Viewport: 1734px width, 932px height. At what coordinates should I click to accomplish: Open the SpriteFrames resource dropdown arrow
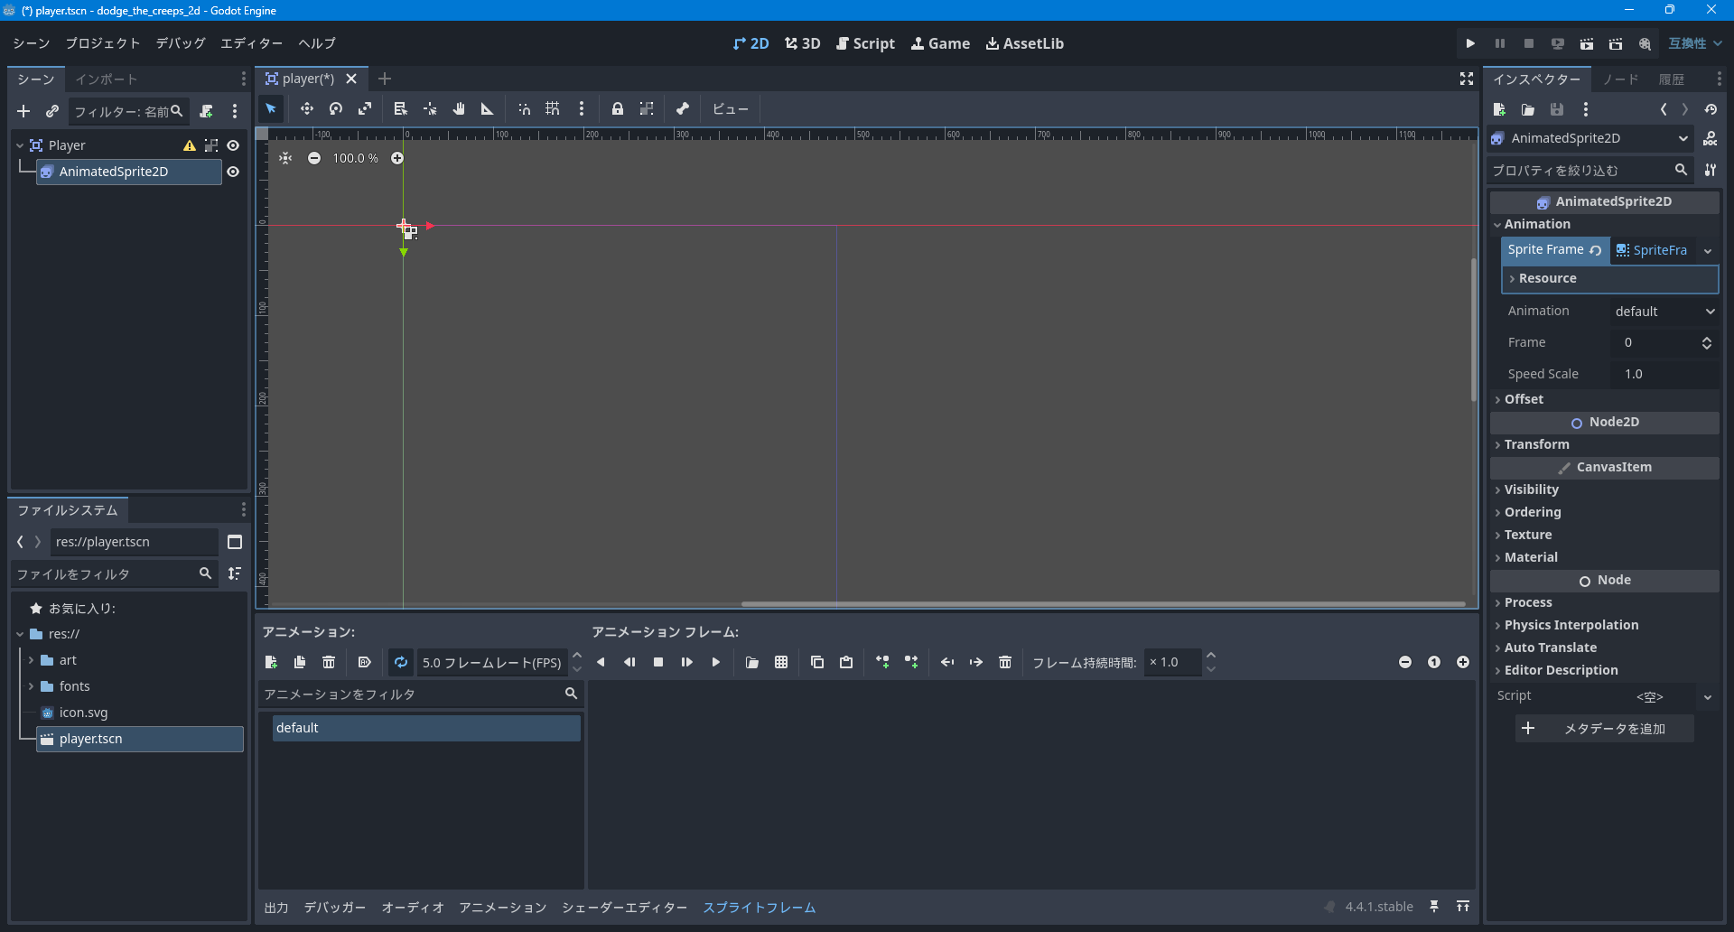tap(1708, 250)
